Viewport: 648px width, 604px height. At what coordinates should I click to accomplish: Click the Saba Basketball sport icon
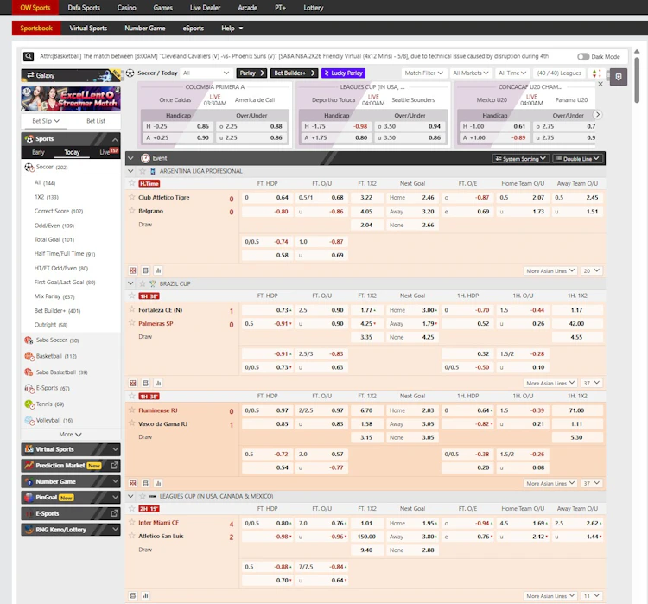click(29, 372)
